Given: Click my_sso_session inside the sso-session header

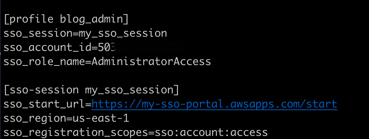Looking at the screenshot, I should pos(129,90).
